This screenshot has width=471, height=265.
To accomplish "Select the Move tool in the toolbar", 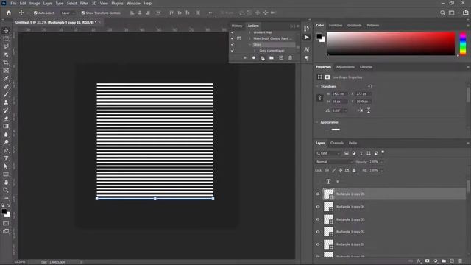I will point(6,30).
